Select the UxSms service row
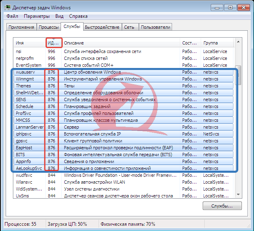This screenshot has width=254, height=231. tap(124, 196)
